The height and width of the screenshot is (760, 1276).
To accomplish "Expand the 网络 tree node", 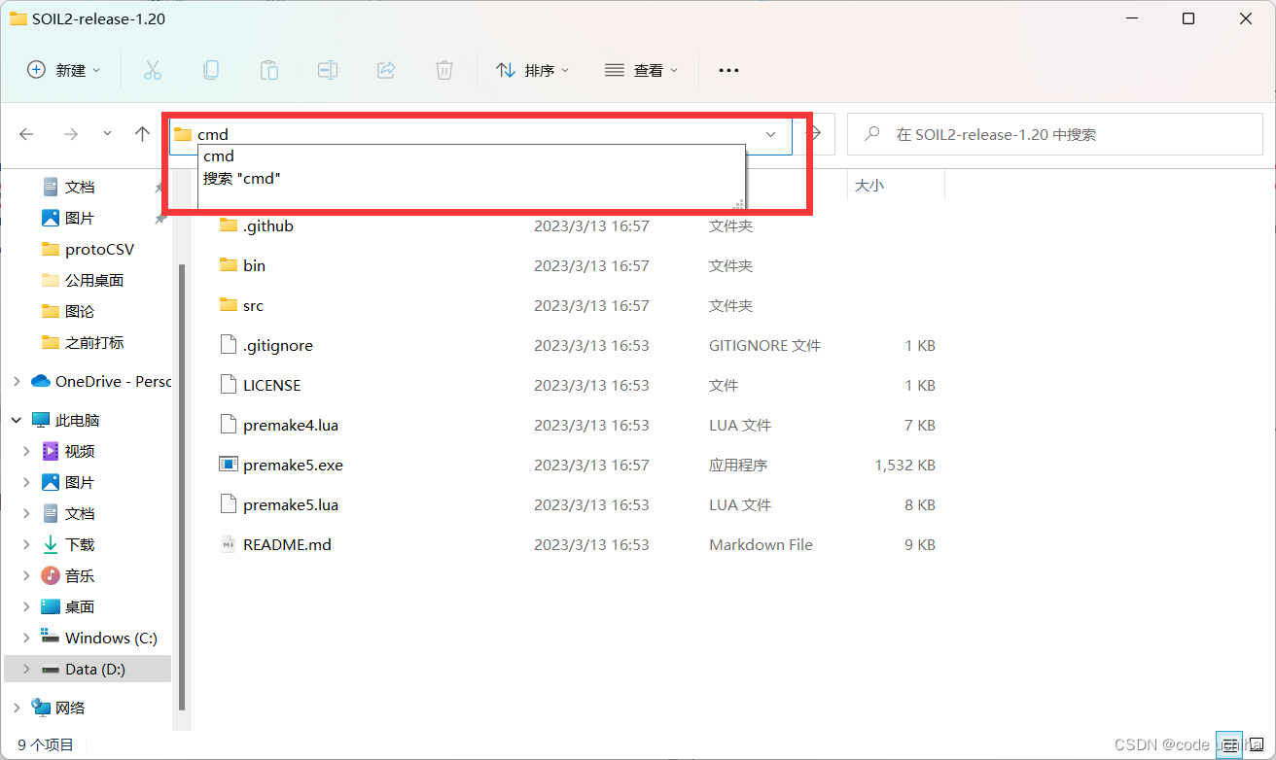I will coord(17,708).
